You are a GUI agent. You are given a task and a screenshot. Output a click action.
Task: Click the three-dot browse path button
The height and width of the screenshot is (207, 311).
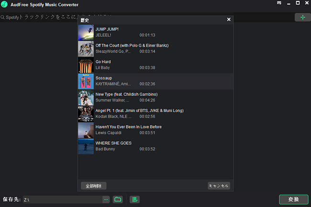point(106,199)
